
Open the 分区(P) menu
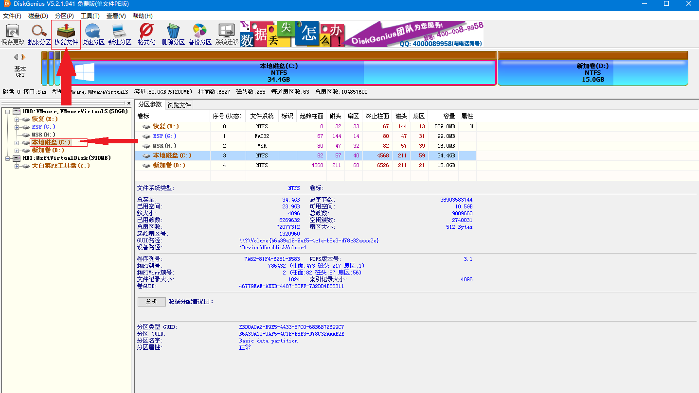[65, 16]
